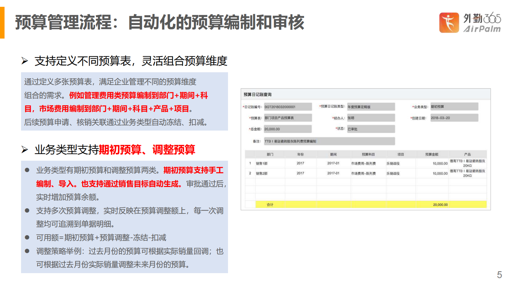
Task: Click the 部门 column header
Action: coord(270,154)
